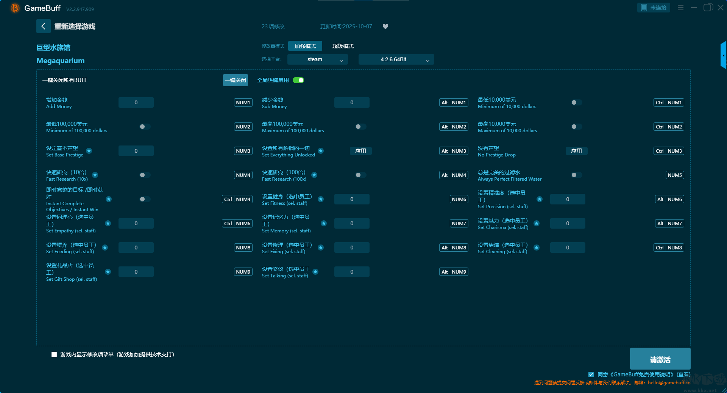
Task: Open the hamburger menu in the title bar
Action: point(680,8)
